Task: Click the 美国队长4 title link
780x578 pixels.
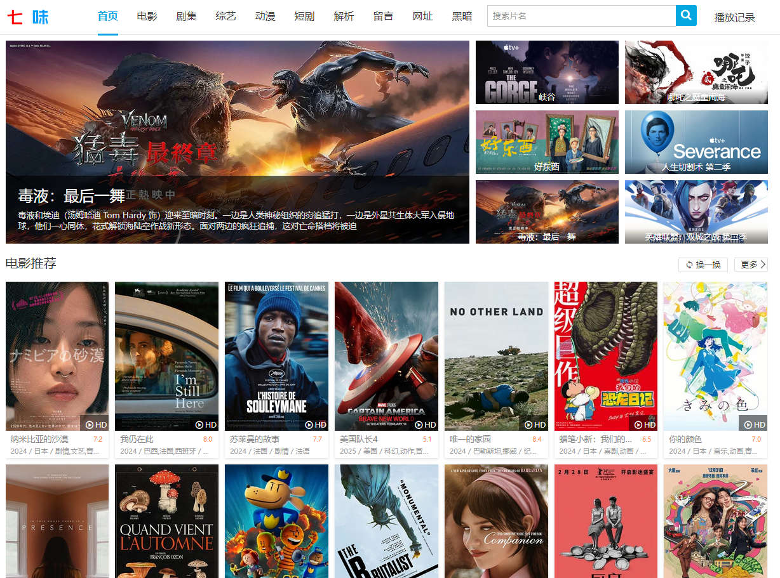Action: 359,439
